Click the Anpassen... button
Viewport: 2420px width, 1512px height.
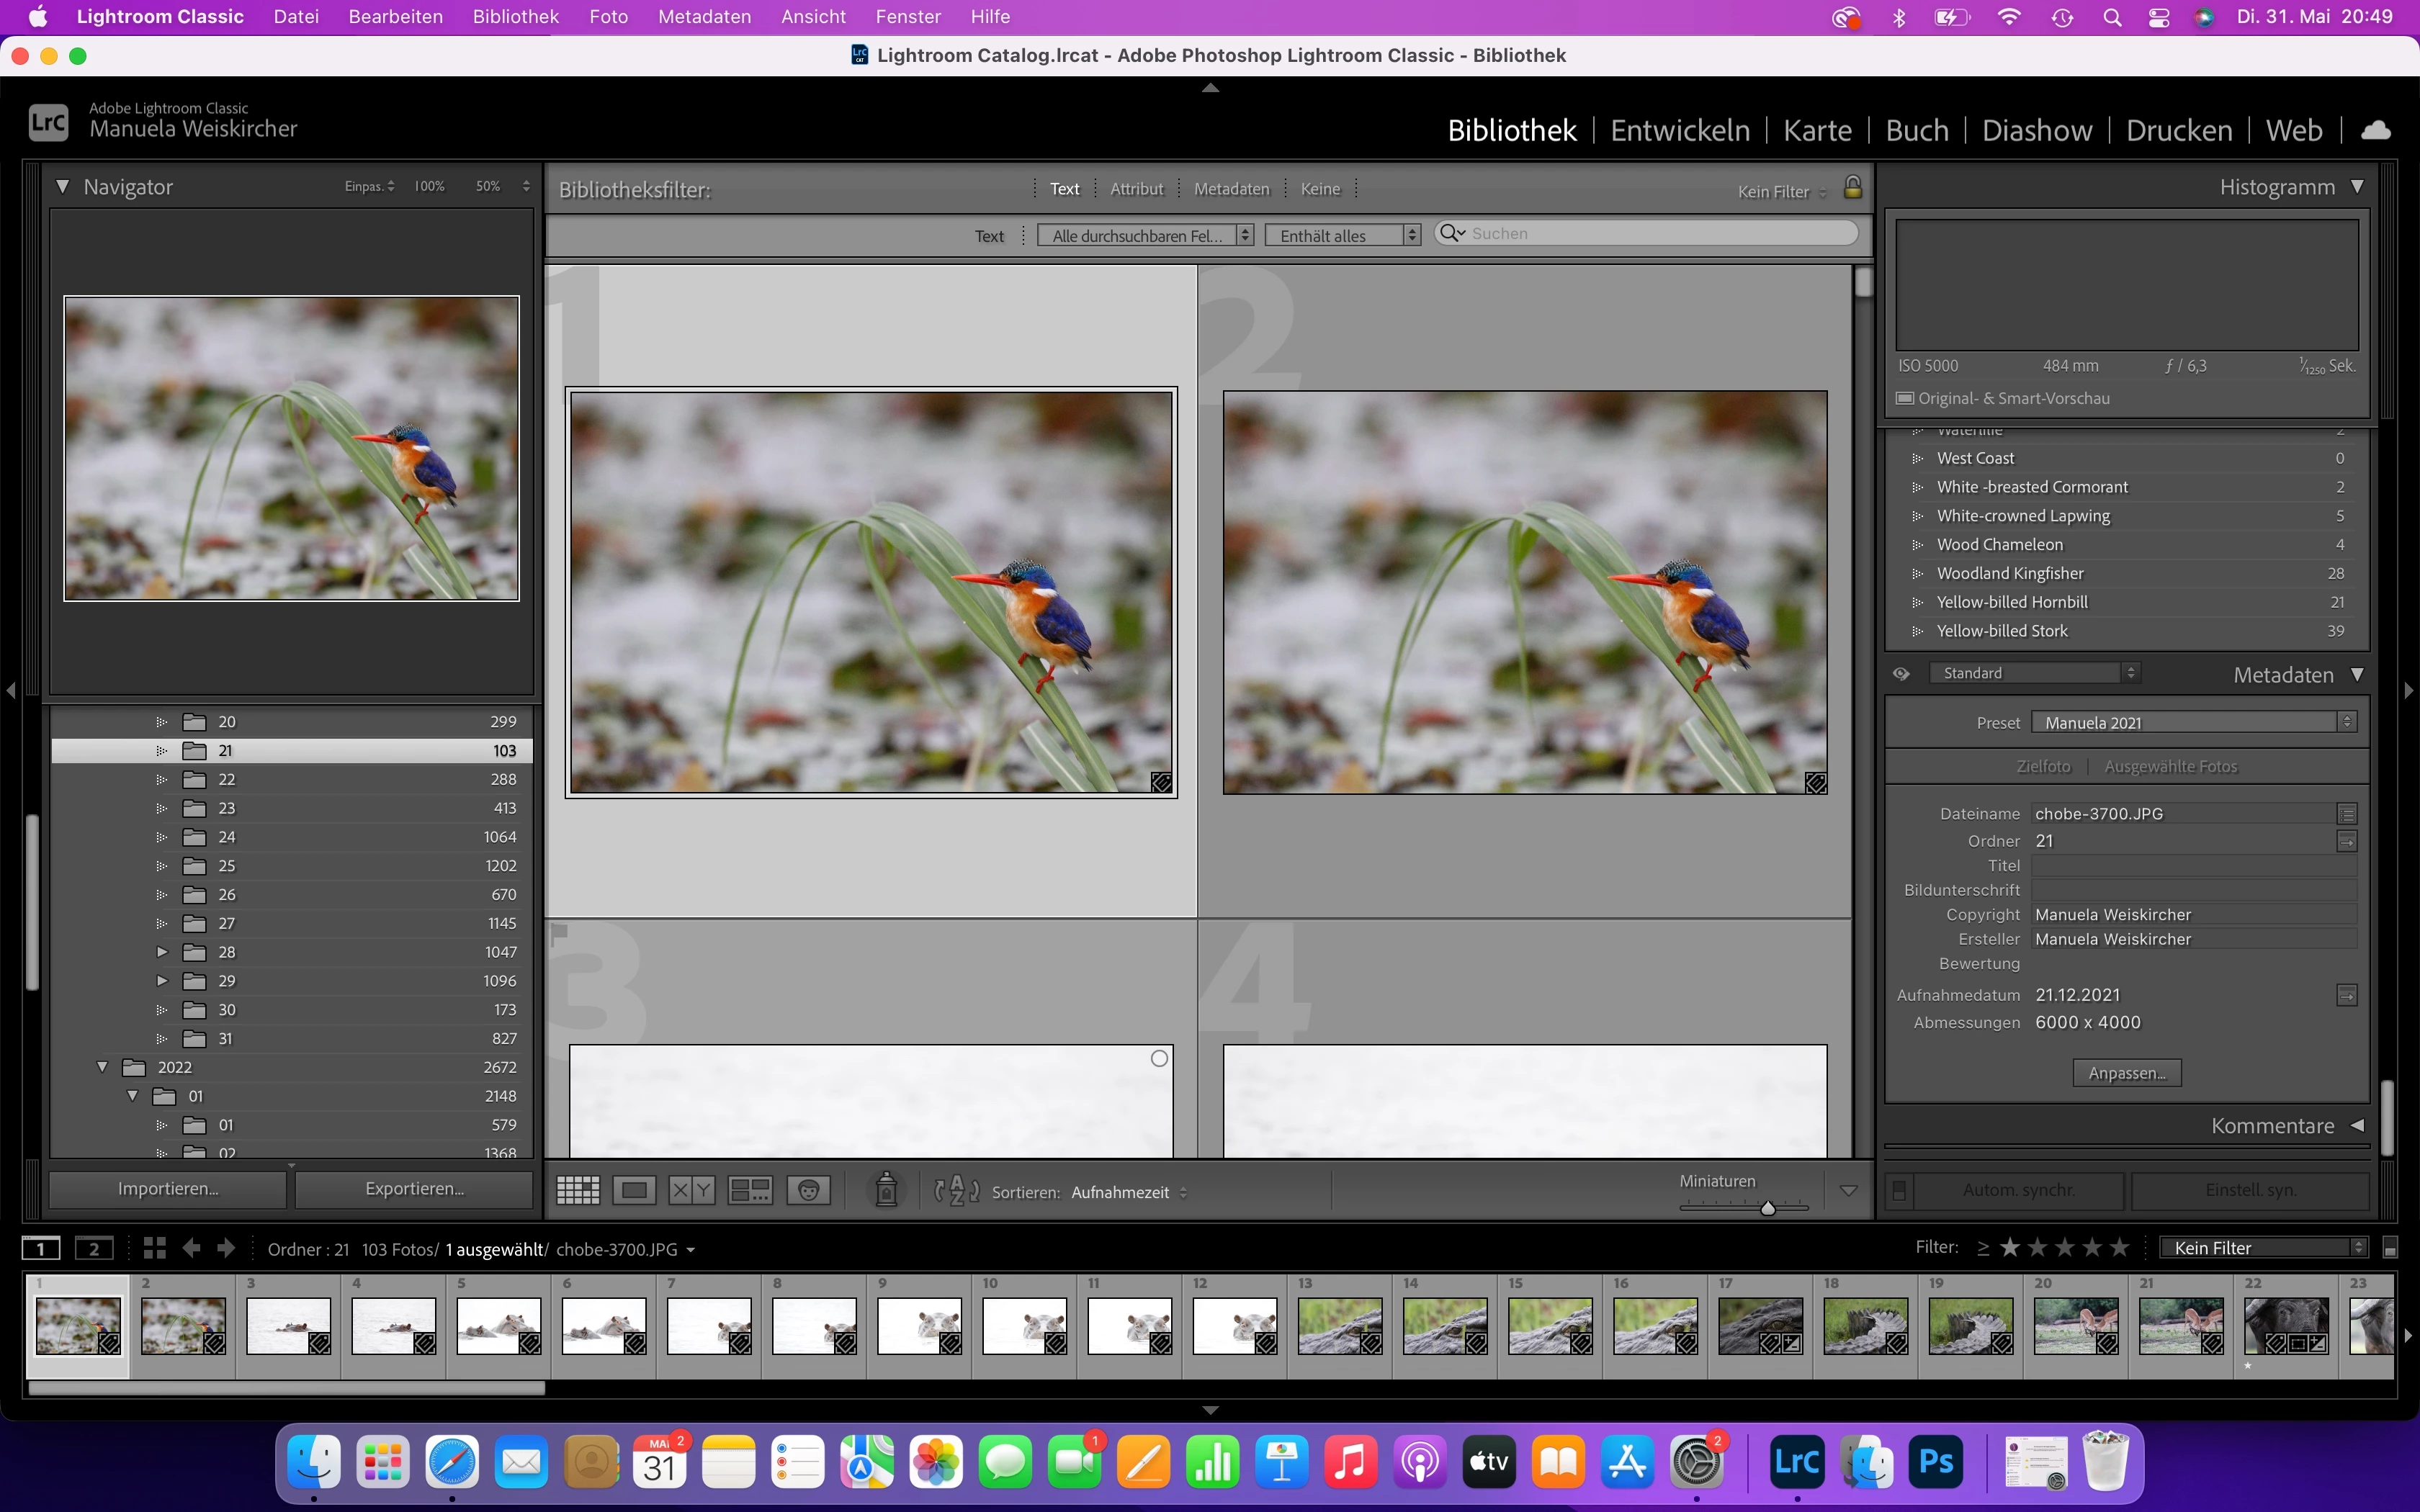2126,1073
